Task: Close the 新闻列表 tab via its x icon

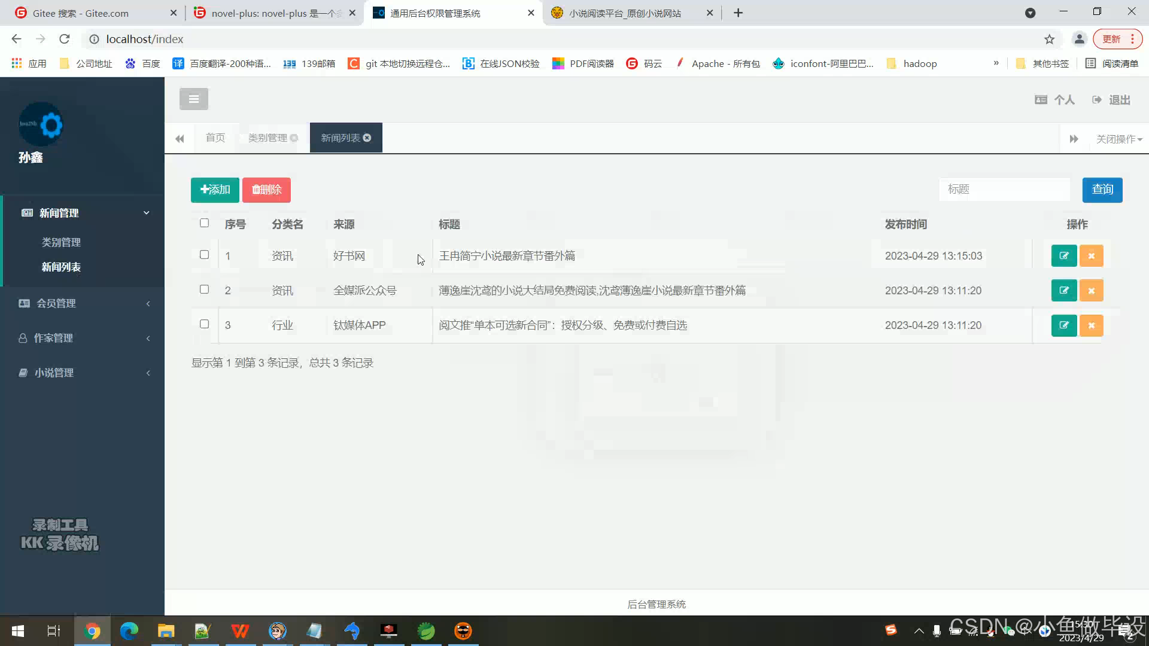Action: click(367, 138)
